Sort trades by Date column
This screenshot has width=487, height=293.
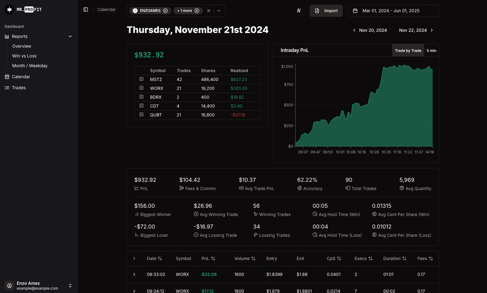(154, 258)
